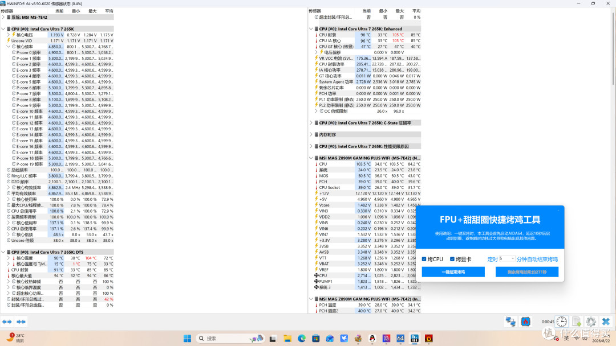Open the weather widget showing 28°C

click(x=16, y=338)
